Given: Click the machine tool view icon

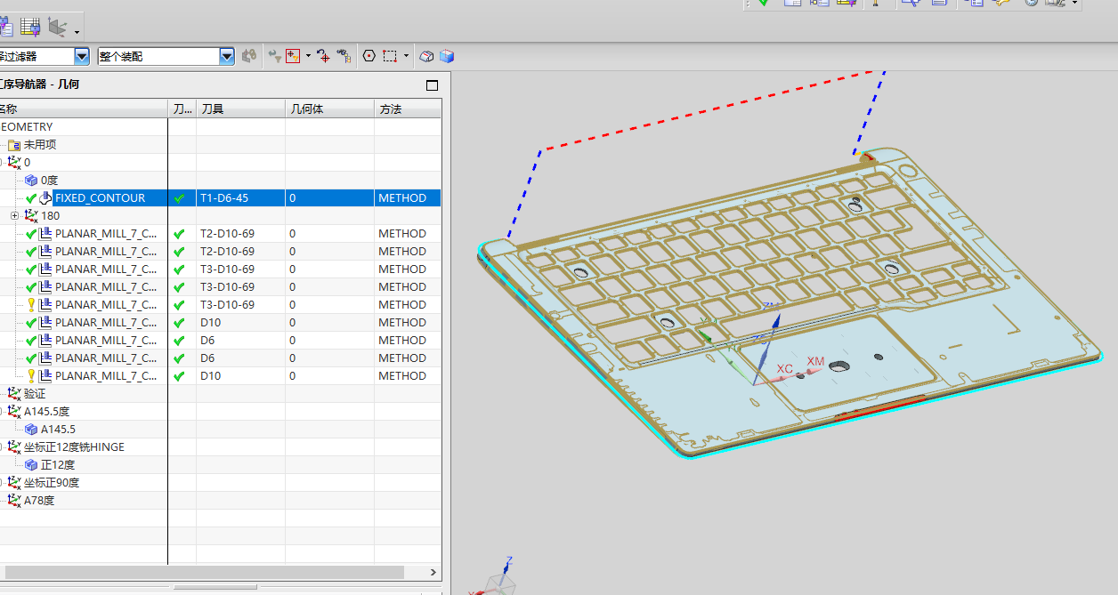Looking at the screenshot, I should [30, 27].
